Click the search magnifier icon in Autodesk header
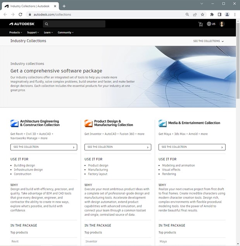 click(47, 24)
